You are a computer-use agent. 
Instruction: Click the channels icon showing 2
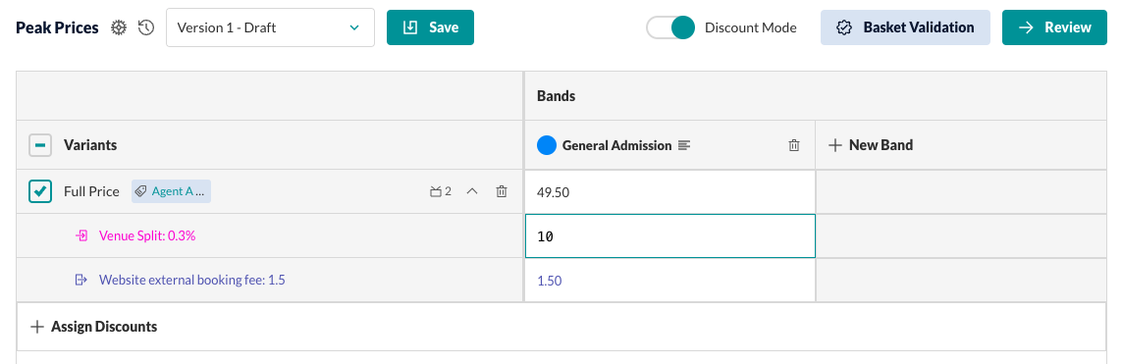pos(440,191)
